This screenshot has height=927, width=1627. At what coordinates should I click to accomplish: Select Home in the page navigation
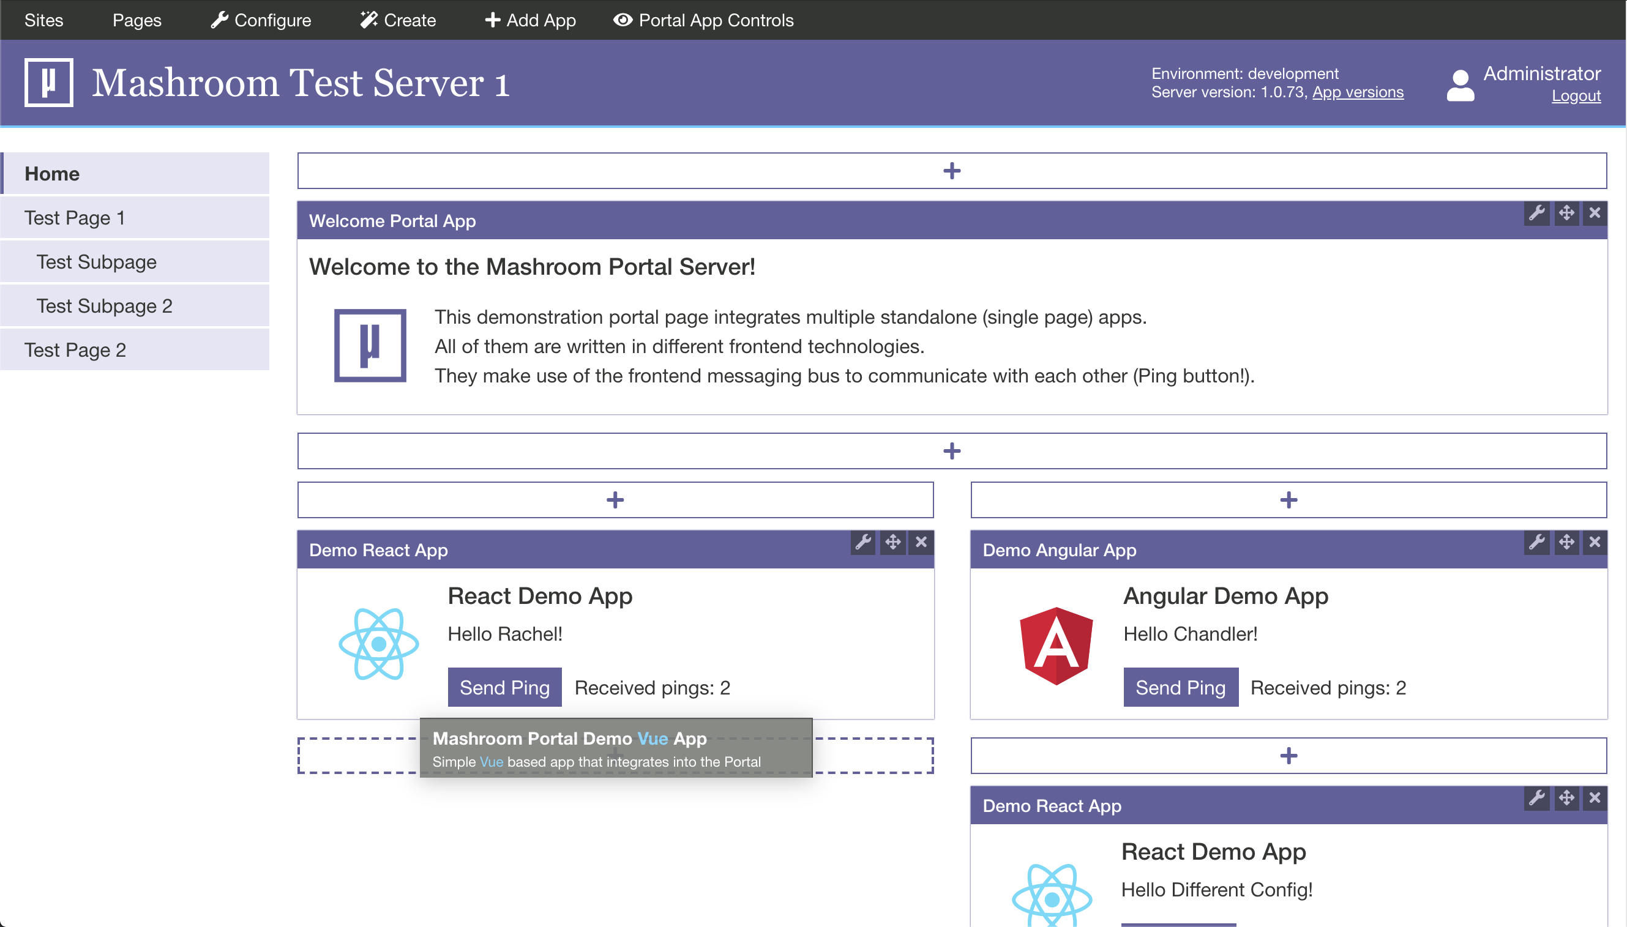tap(135, 173)
